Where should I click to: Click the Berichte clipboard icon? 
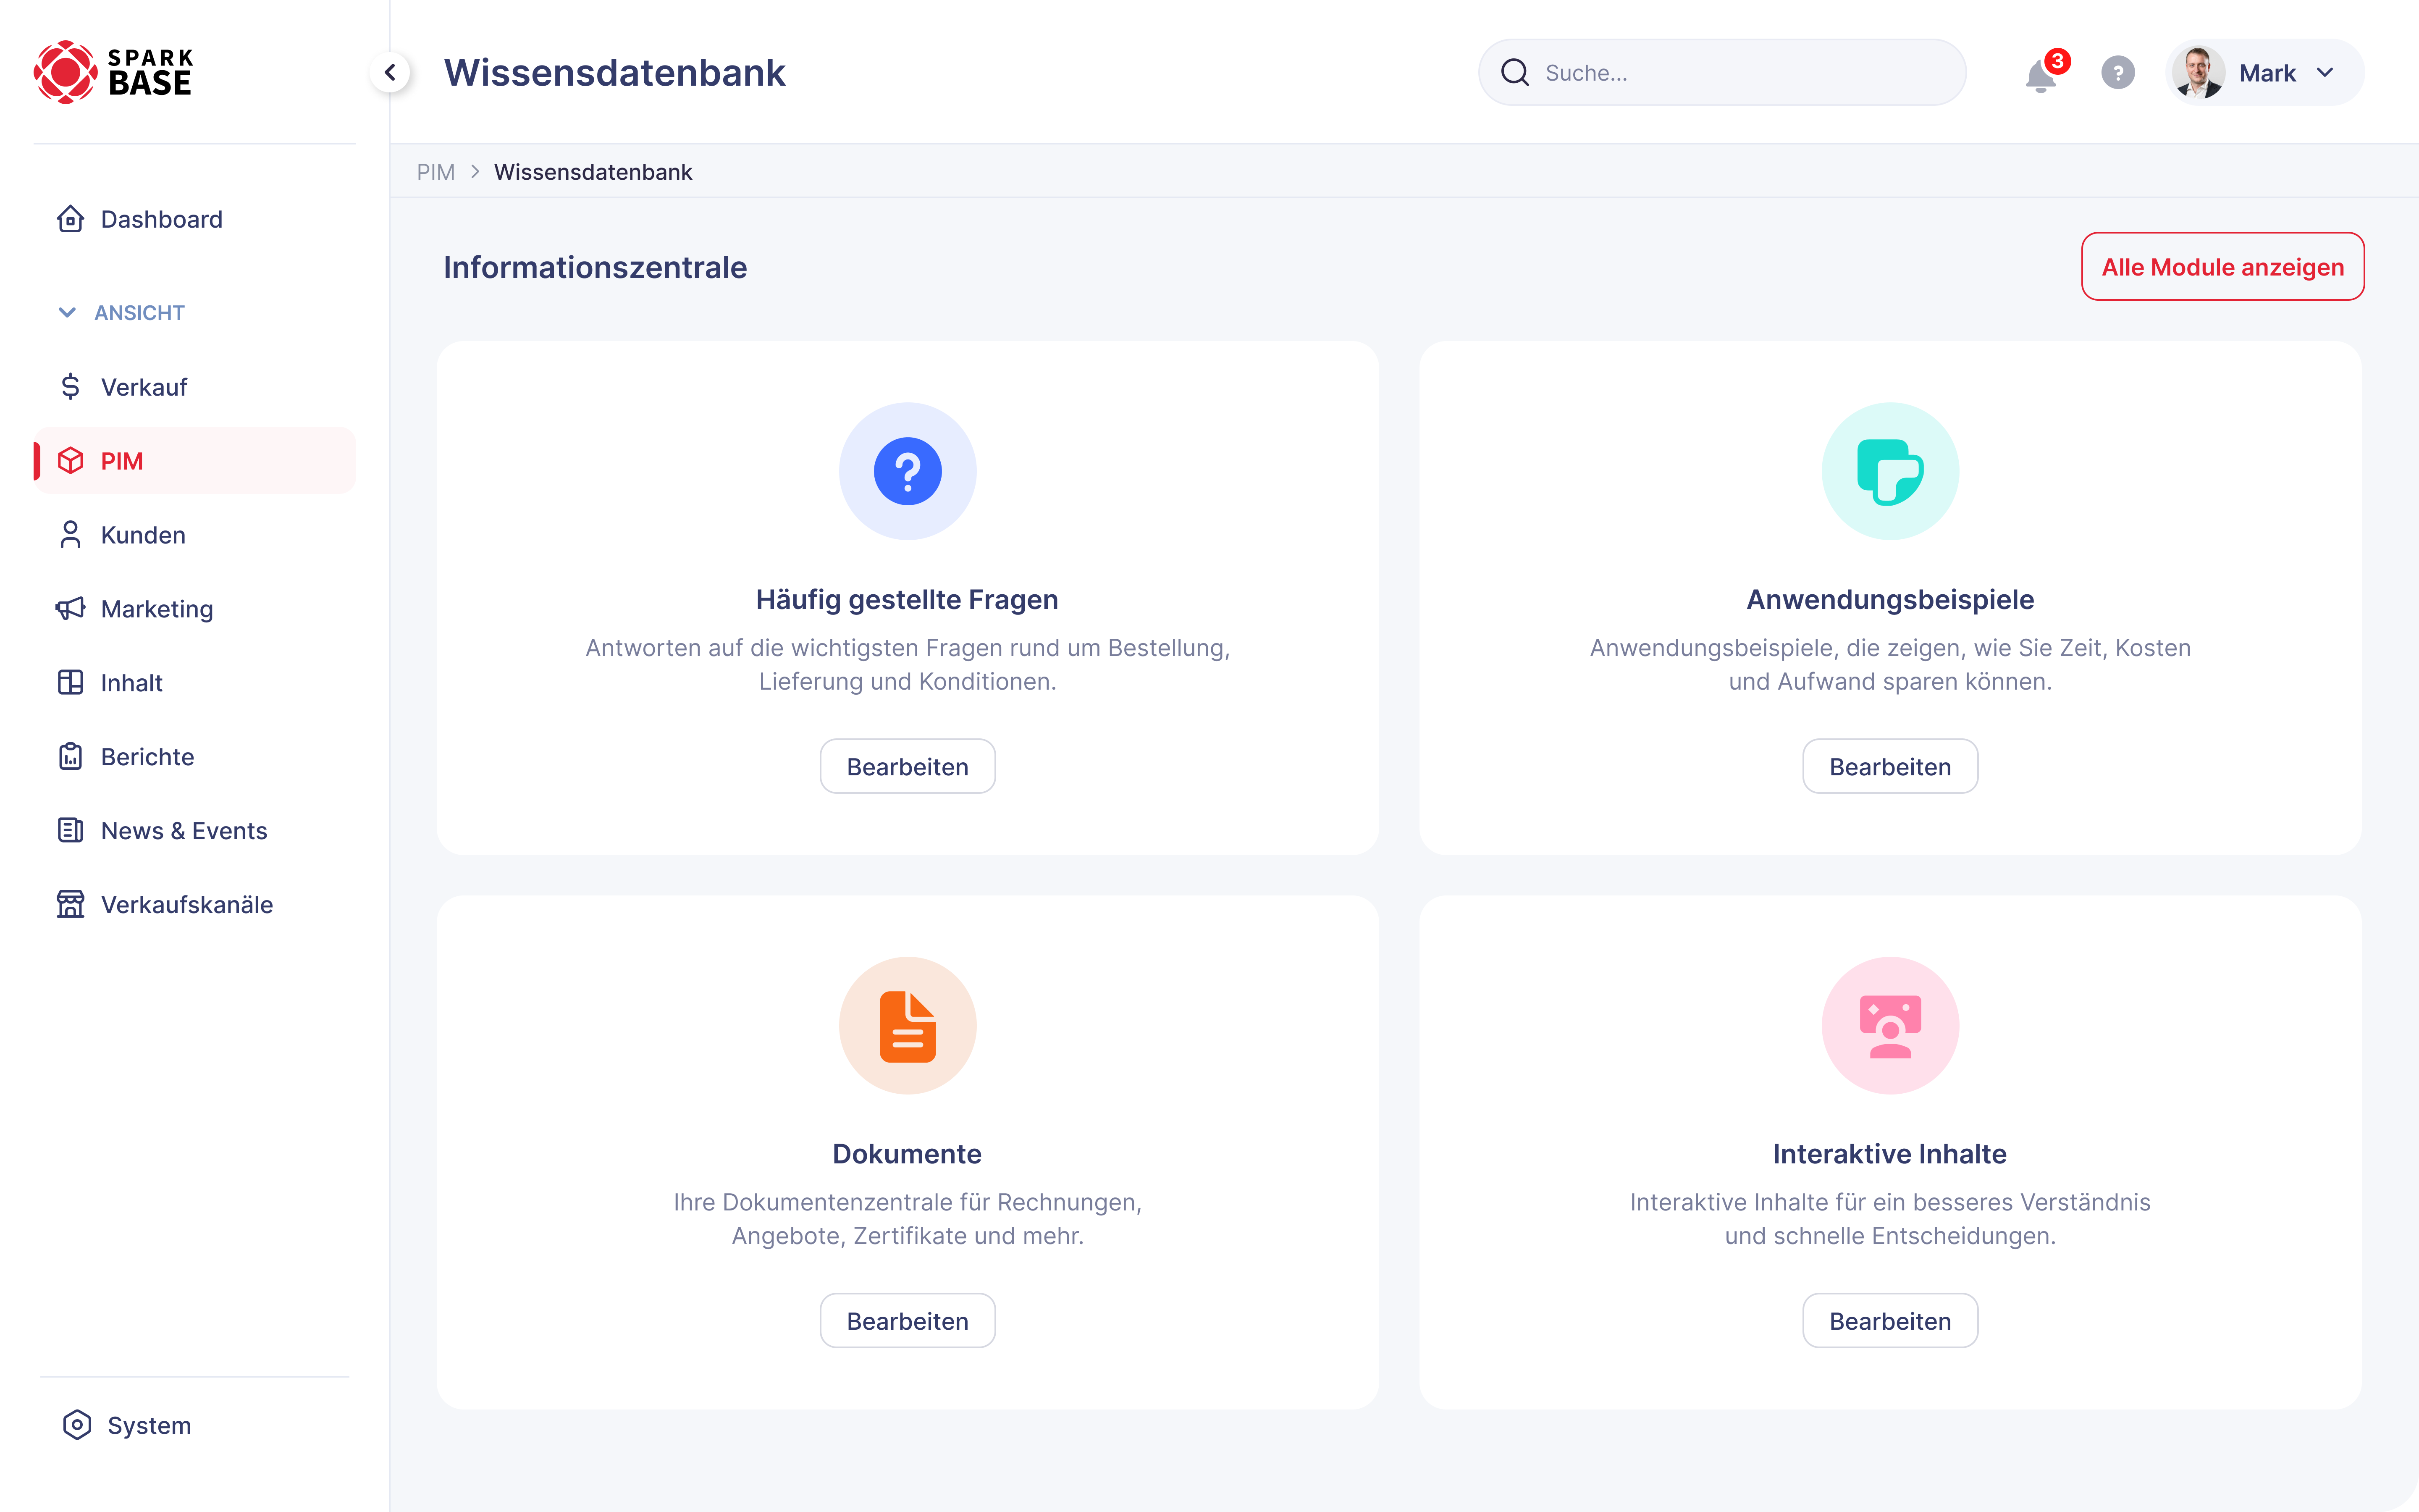pyautogui.click(x=70, y=757)
